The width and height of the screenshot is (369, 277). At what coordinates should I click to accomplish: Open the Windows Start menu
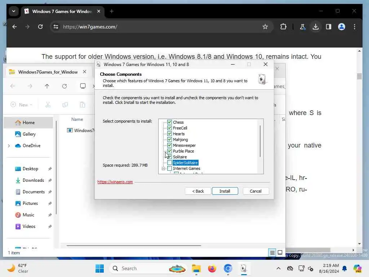(x=99, y=268)
